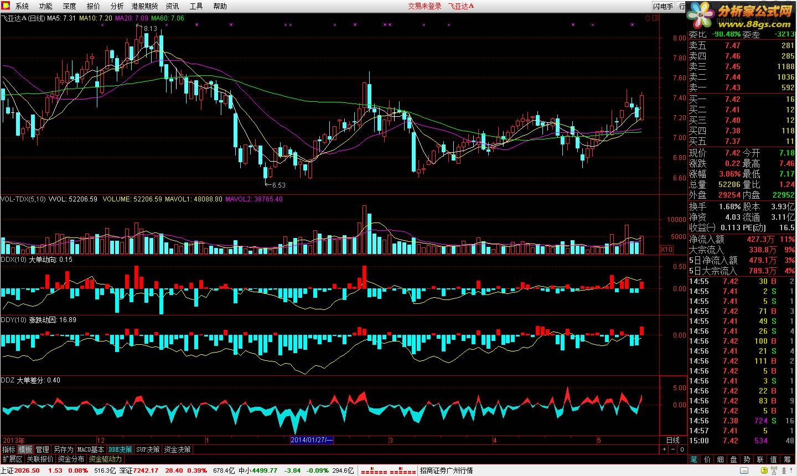The width and height of the screenshot is (797, 476).
Task: Click the 中小 index value 4499.77
Action: 265,471
